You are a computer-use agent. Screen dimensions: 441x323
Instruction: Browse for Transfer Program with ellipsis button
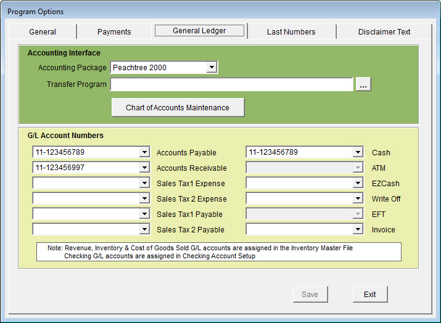(x=363, y=84)
